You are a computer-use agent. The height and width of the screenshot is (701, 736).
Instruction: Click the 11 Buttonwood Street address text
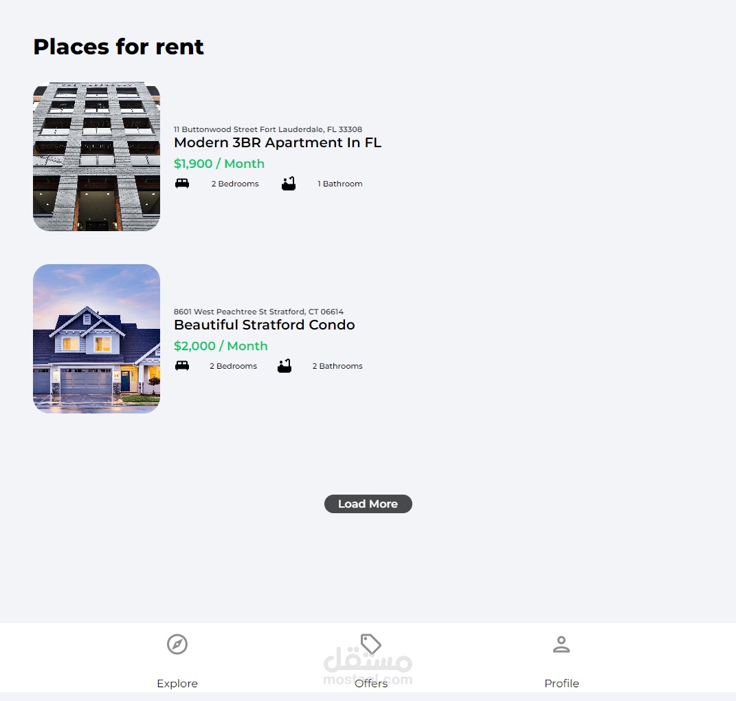[267, 129]
